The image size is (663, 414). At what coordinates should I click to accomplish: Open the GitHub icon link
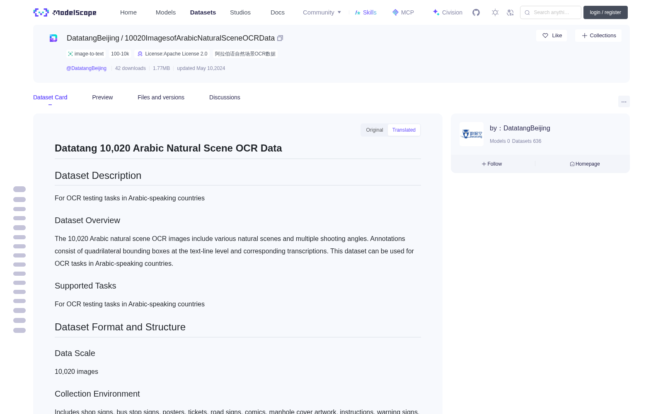[x=476, y=12]
